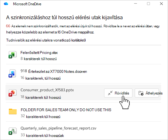The width and height of the screenshot is (168, 140).
Task: Minimize the Microsoft OneDrive window
Action: coord(136,4)
